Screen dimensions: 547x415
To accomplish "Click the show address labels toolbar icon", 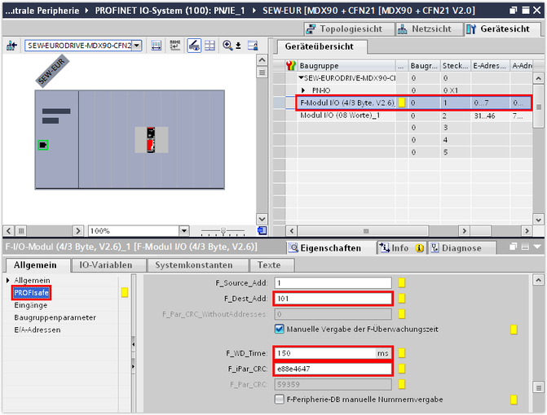I will [x=174, y=46].
